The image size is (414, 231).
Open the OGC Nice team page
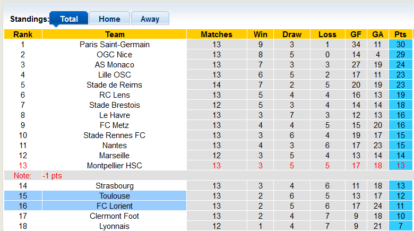tap(115, 55)
